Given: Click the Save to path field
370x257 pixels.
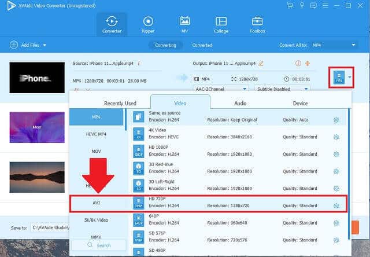Looking at the screenshot, I should pos(50,227).
